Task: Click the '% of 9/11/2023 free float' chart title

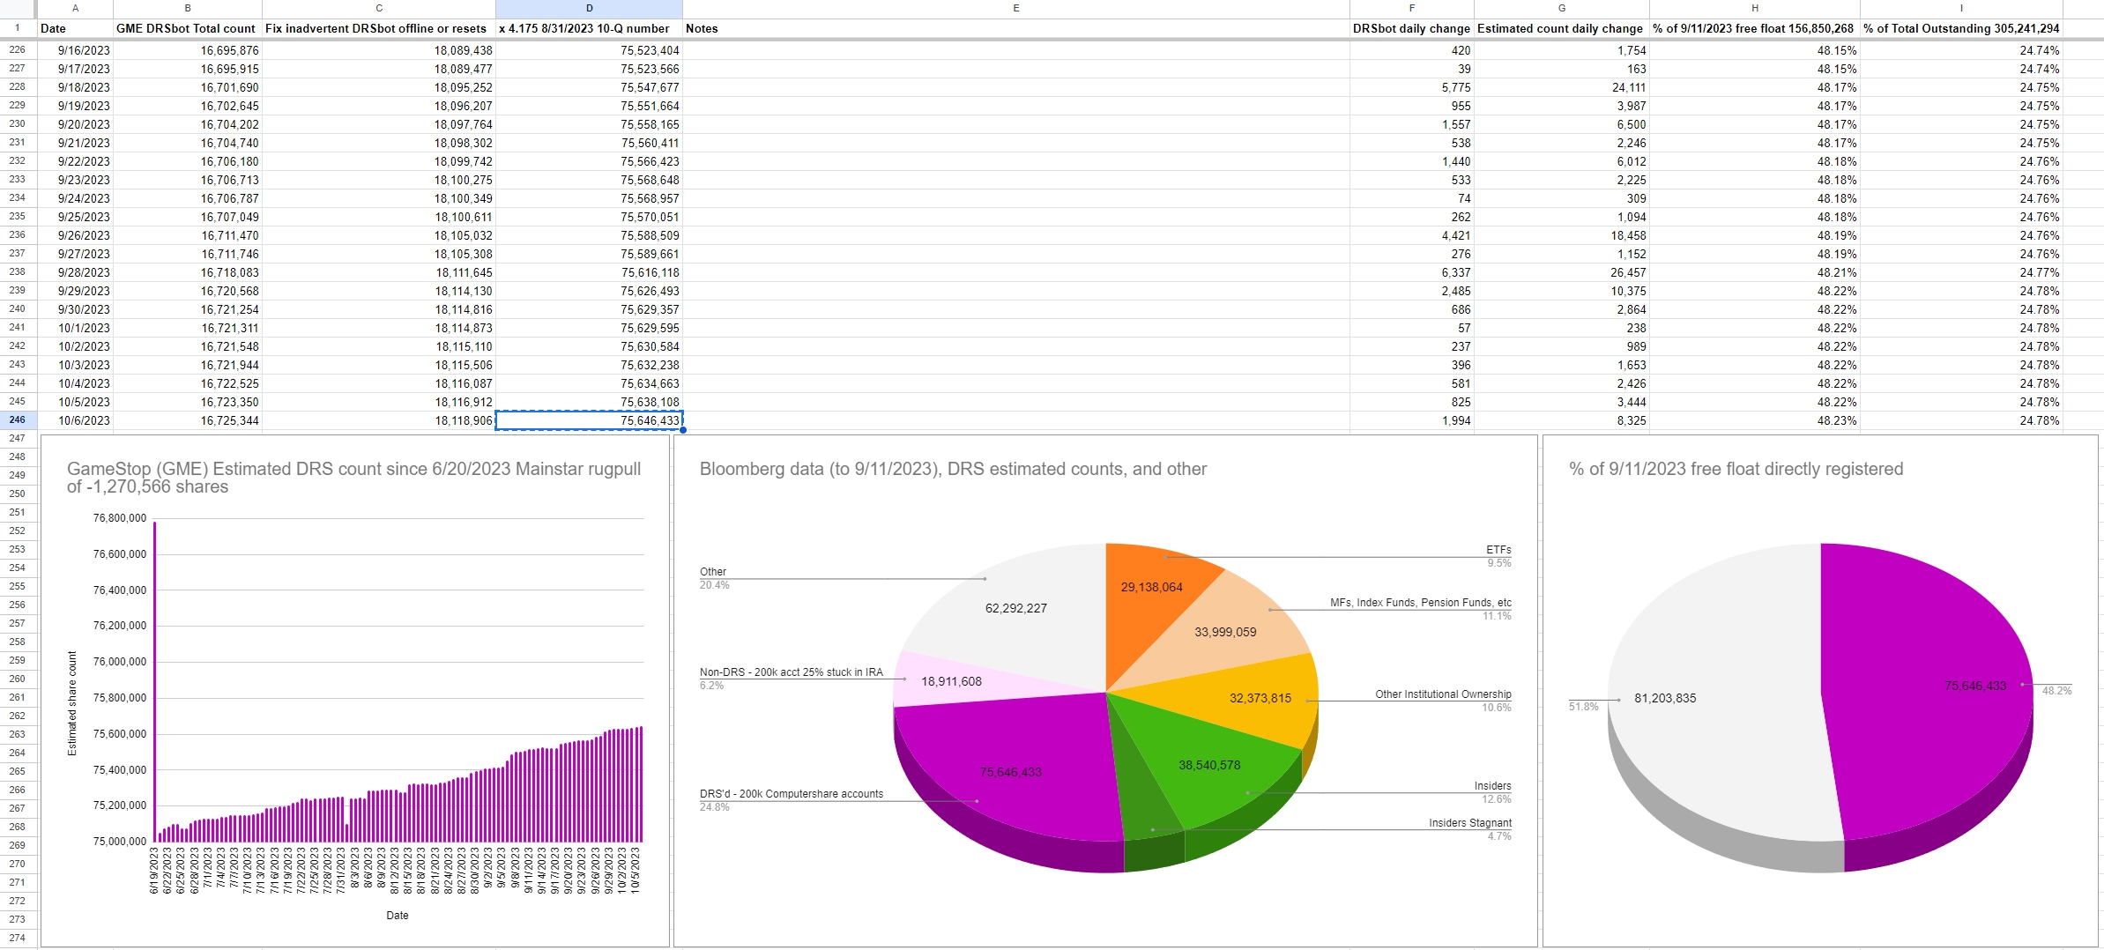Action: 1736,469
